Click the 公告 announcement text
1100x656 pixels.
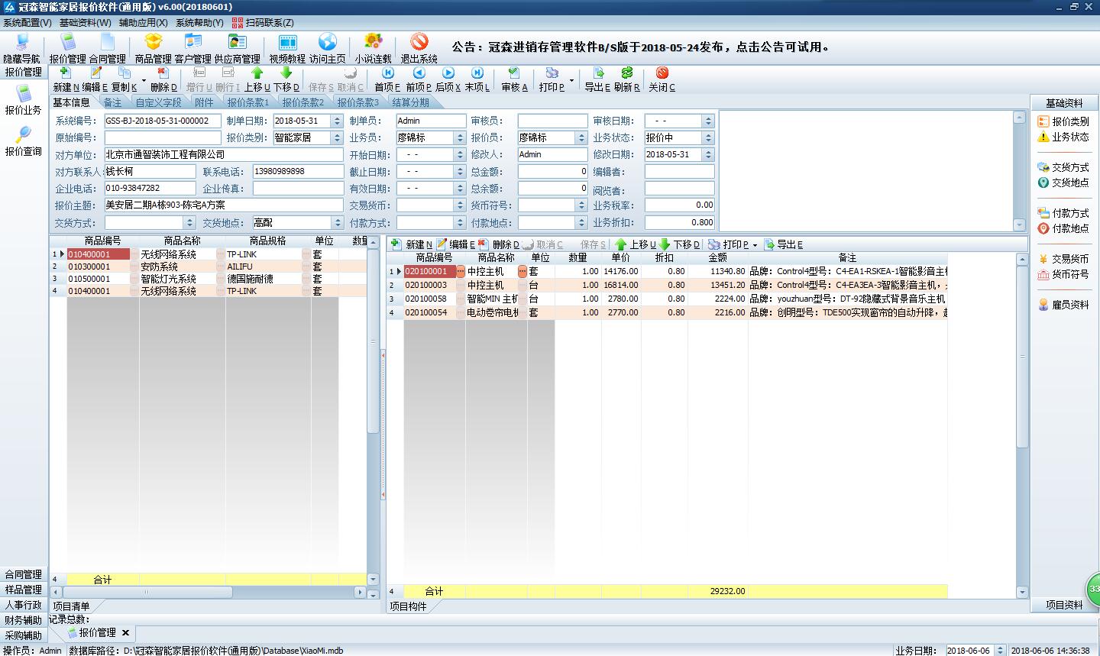641,47
